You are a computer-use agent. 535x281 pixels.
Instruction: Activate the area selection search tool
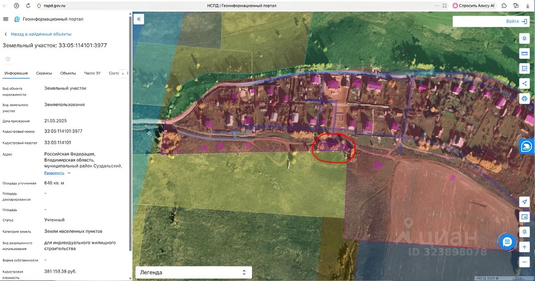(x=524, y=68)
